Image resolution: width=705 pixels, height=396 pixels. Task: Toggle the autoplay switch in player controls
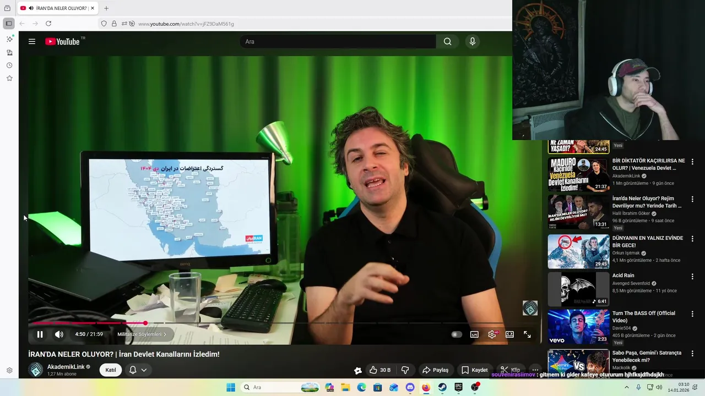456,334
